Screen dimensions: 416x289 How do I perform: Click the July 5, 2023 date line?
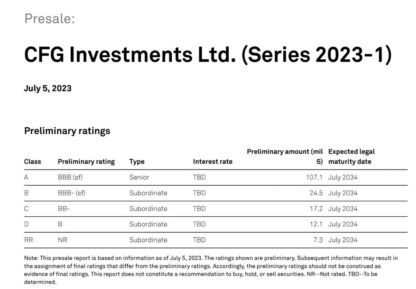click(x=48, y=89)
